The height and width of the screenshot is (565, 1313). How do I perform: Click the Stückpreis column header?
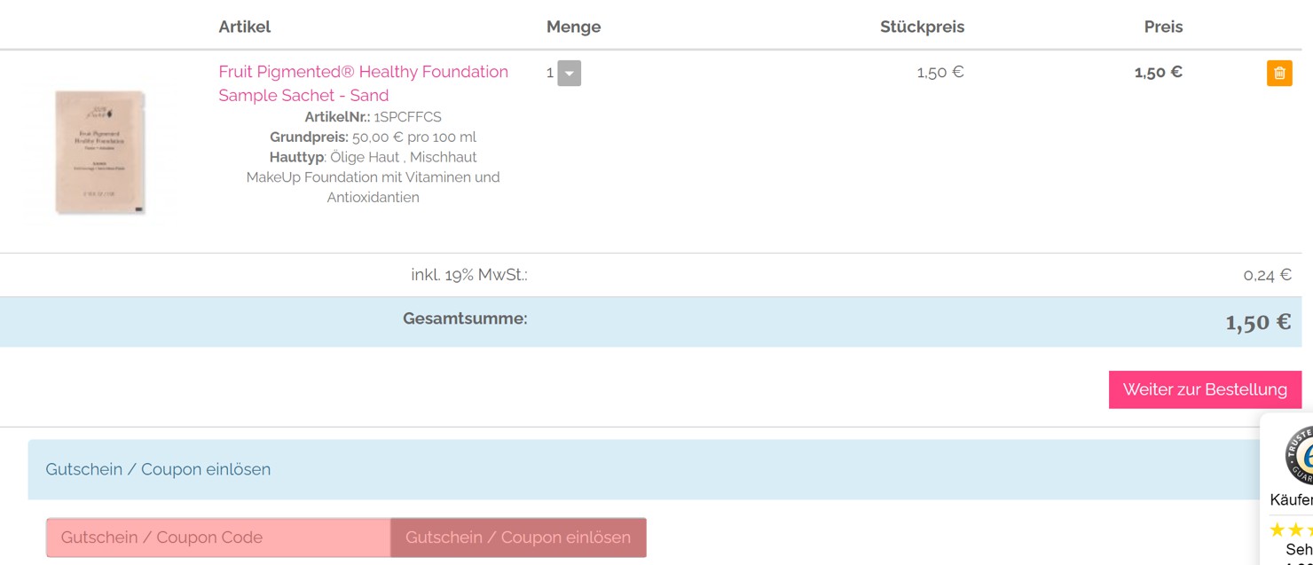[x=922, y=27]
